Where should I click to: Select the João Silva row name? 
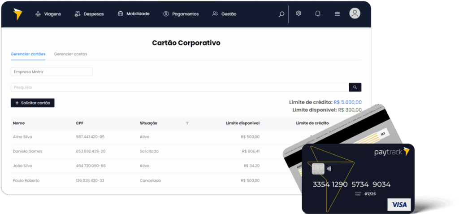(22, 166)
